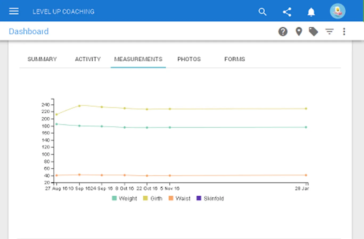The height and width of the screenshot is (239, 364).
Task: Switch to the Summary tab
Action: coord(42,59)
